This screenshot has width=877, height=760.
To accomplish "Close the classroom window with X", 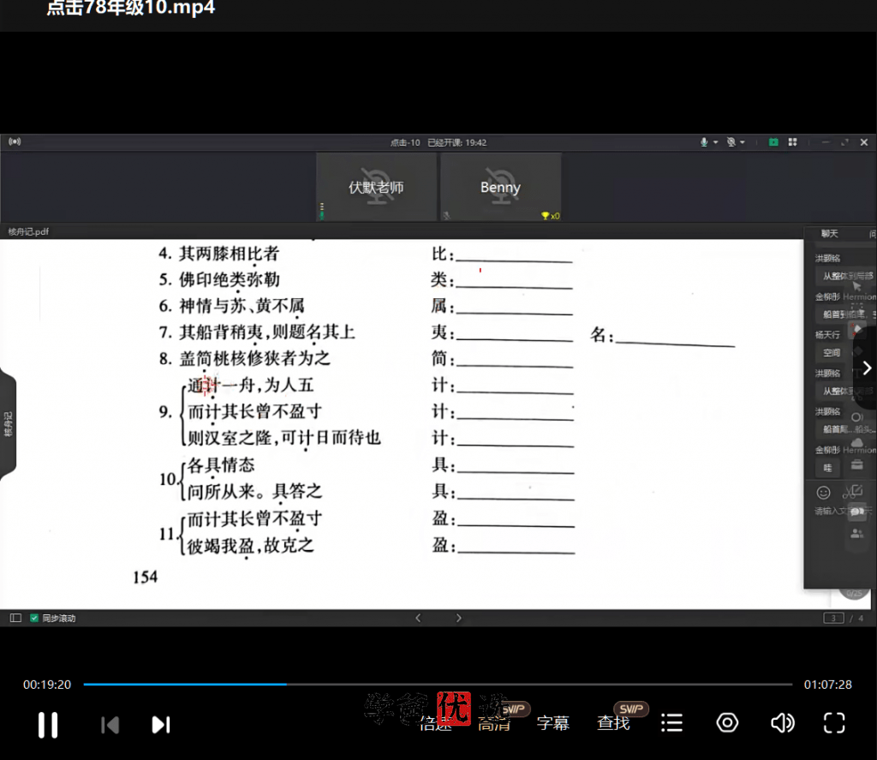I will (864, 142).
